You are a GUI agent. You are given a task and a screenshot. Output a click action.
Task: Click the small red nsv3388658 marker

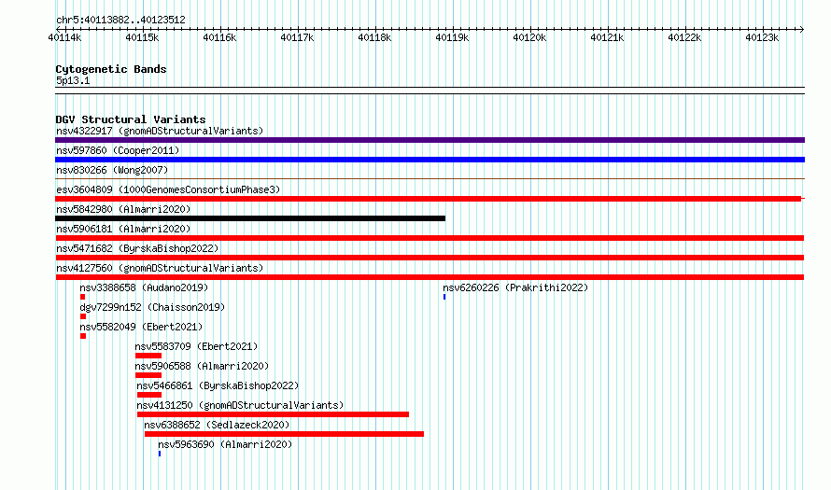[83, 297]
